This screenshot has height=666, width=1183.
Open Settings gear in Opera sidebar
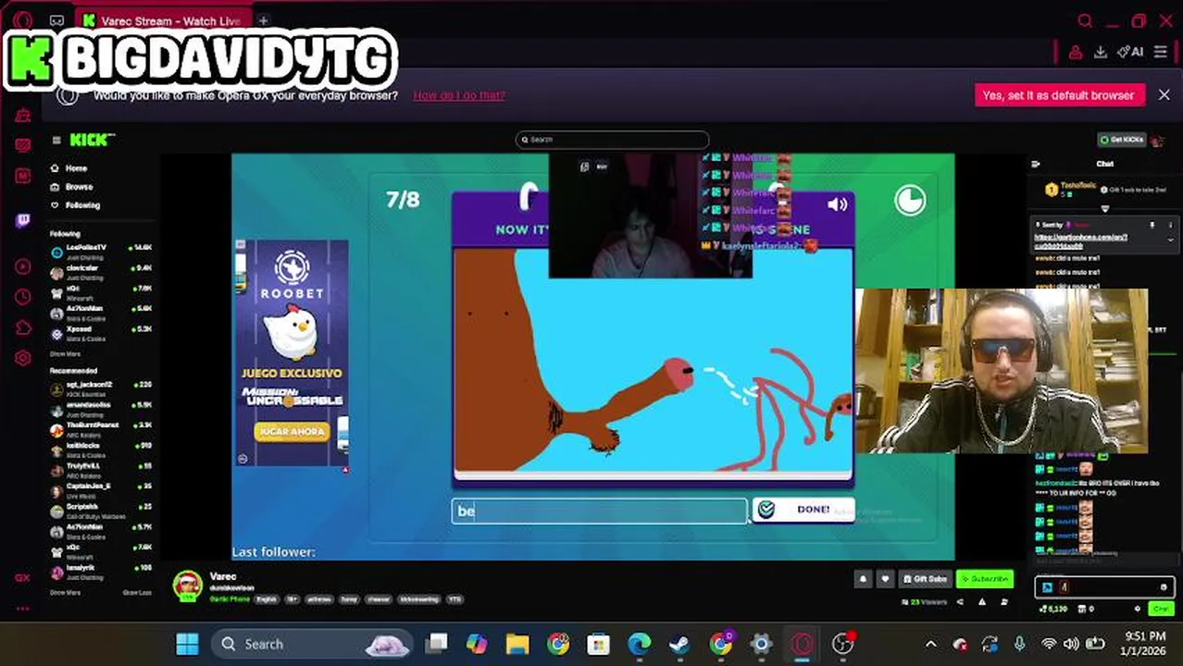tap(23, 358)
